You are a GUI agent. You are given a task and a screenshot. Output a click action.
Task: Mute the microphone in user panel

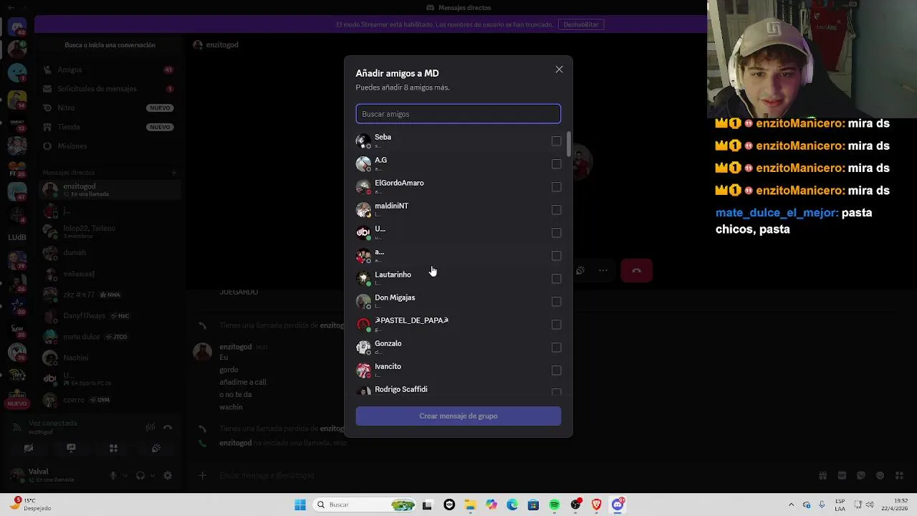click(113, 476)
